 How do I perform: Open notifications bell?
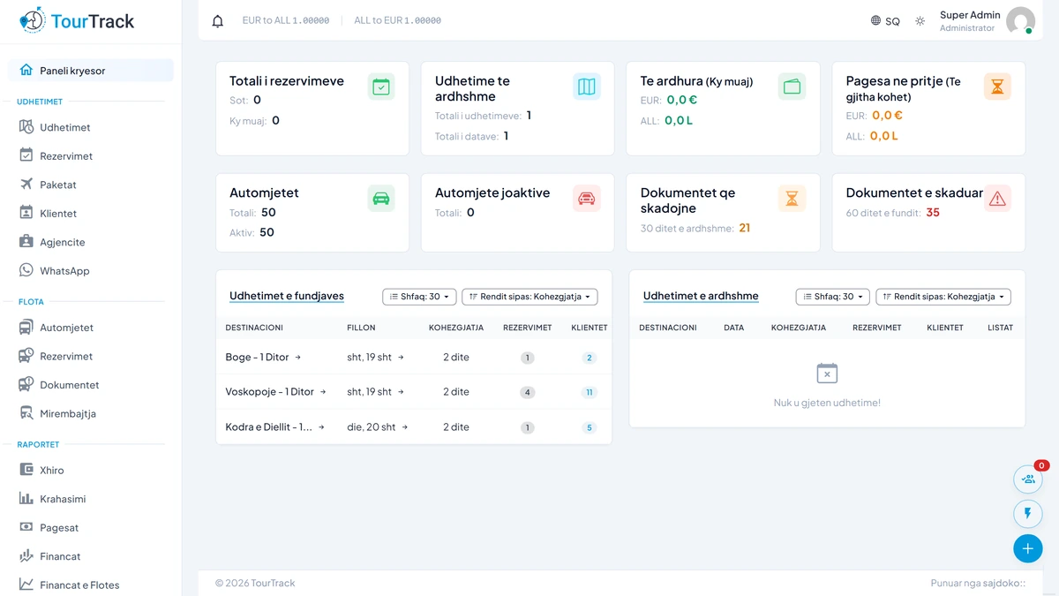click(218, 20)
